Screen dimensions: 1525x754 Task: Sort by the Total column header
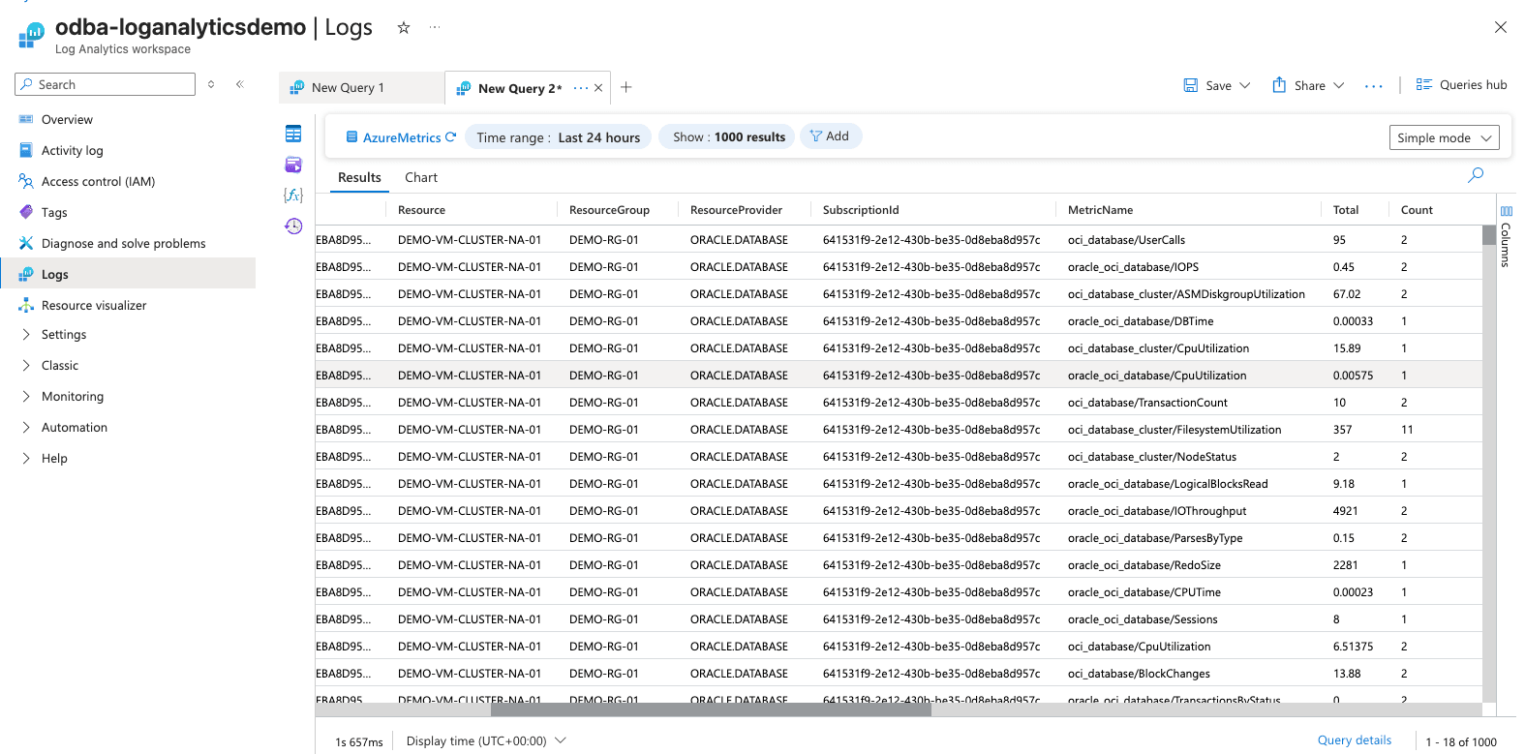pos(1345,210)
